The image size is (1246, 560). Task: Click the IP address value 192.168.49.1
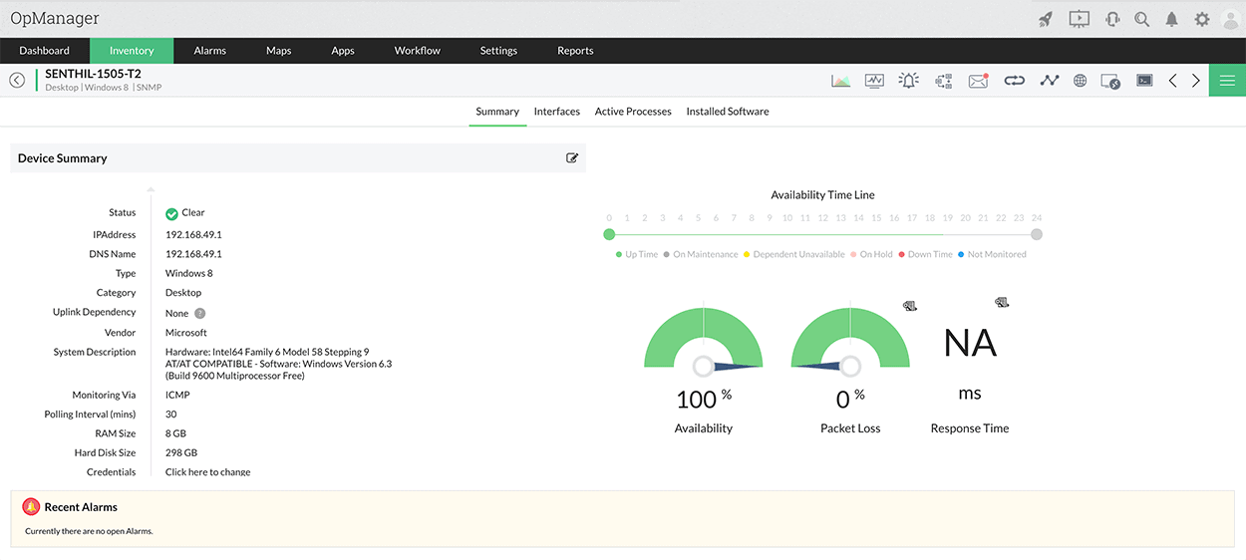coord(193,235)
